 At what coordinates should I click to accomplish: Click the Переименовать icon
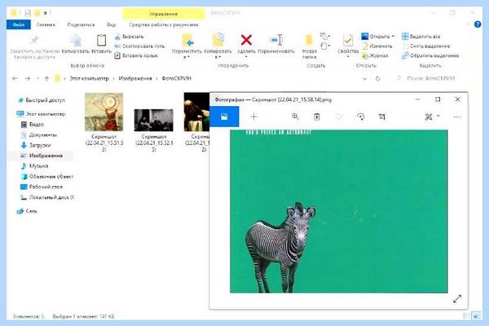pyautogui.click(x=276, y=40)
